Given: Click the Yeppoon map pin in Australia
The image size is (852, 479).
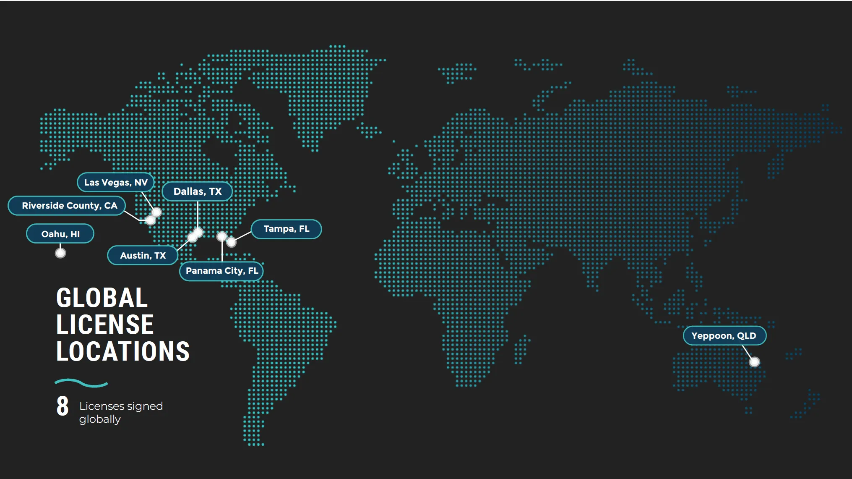Looking at the screenshot, I should coord(754,361).
